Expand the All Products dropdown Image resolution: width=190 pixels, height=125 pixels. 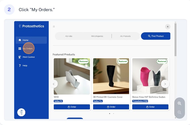pyautogui.click(x=125, y=36)
